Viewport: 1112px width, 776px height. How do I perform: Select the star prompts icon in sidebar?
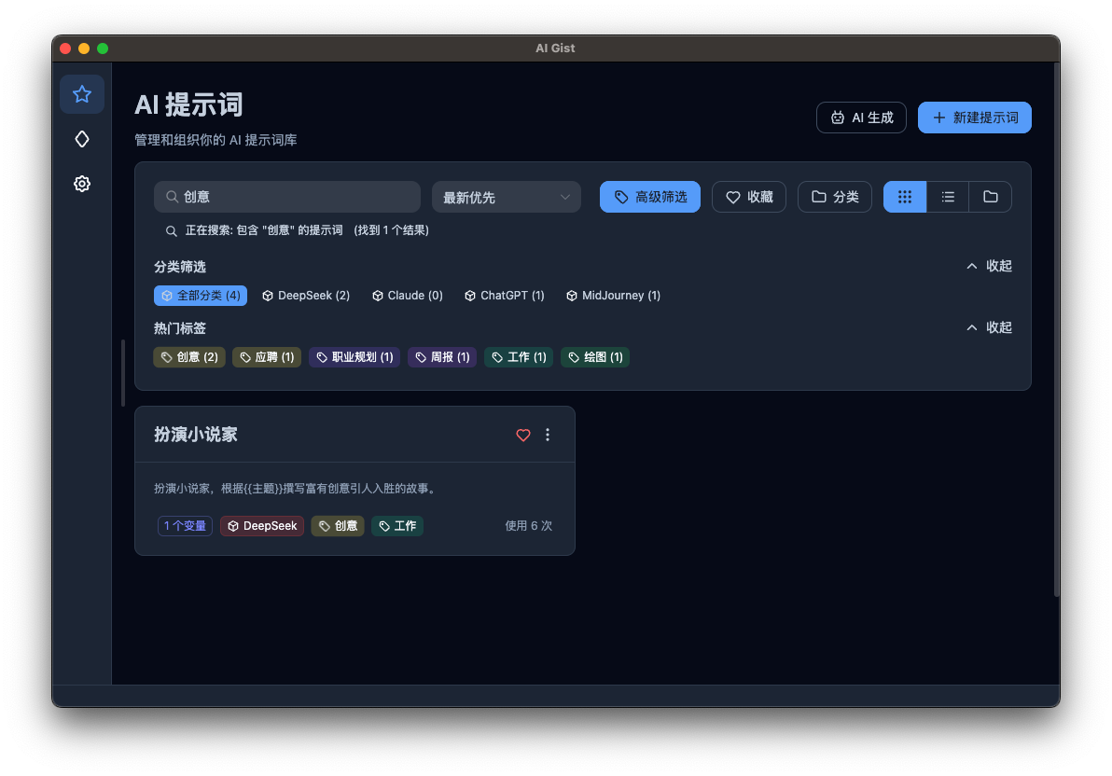coord(82,94)
